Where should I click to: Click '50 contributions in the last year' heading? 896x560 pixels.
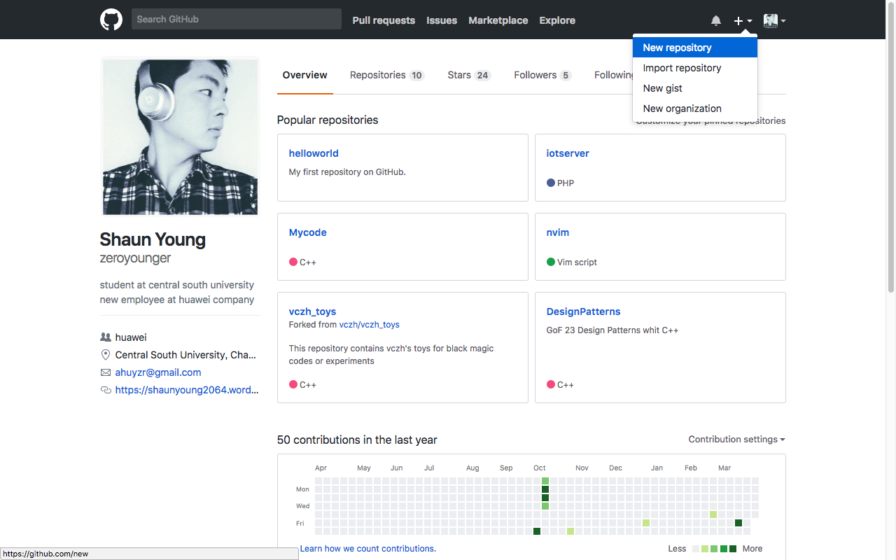(357, 440)
